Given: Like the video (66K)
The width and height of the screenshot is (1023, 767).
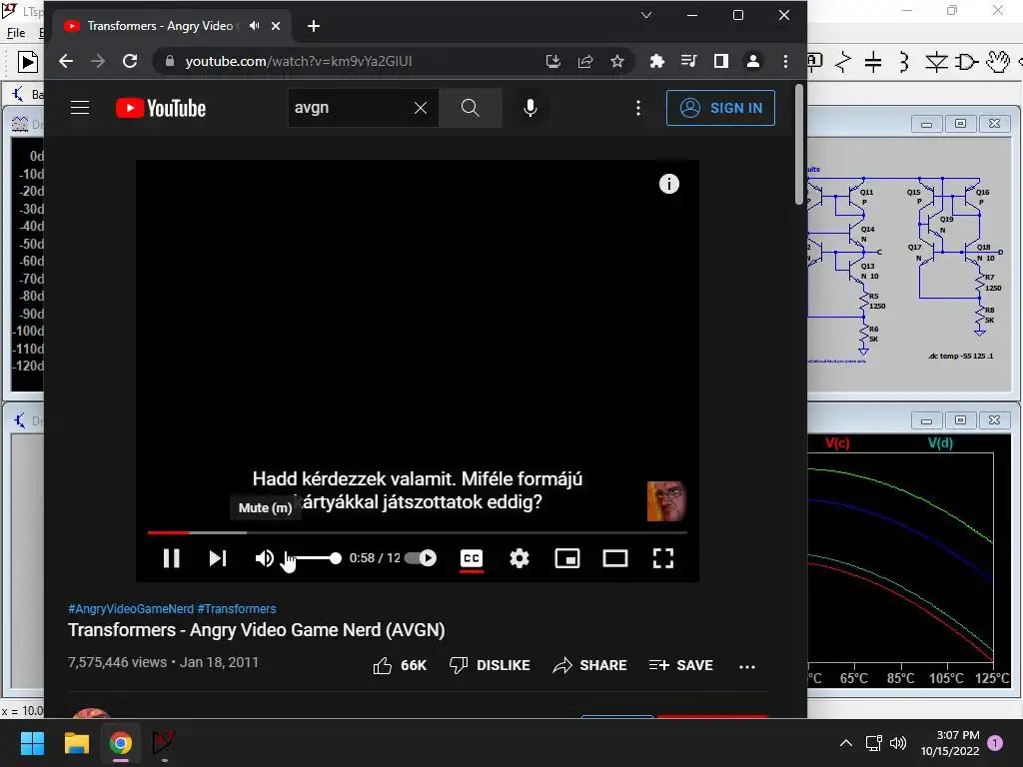Looking at the screenshot, I should 400,665.
